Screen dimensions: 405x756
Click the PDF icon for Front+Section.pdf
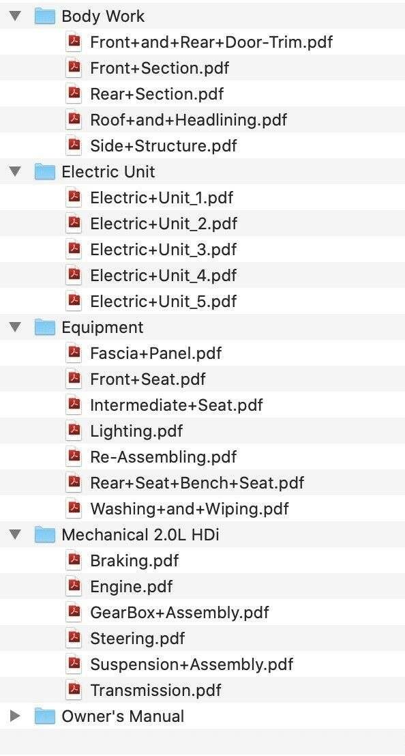tap(74, 68)
